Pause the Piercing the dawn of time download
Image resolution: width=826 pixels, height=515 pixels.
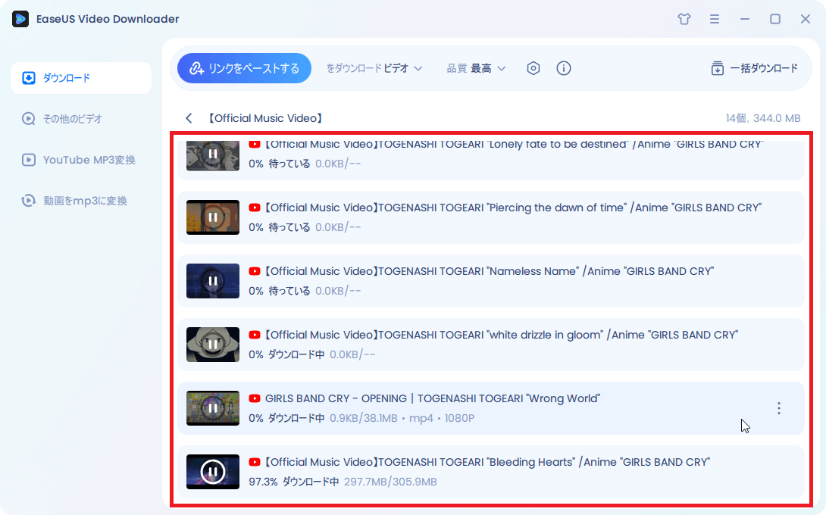pyautogui.click(x=213, y=217)
